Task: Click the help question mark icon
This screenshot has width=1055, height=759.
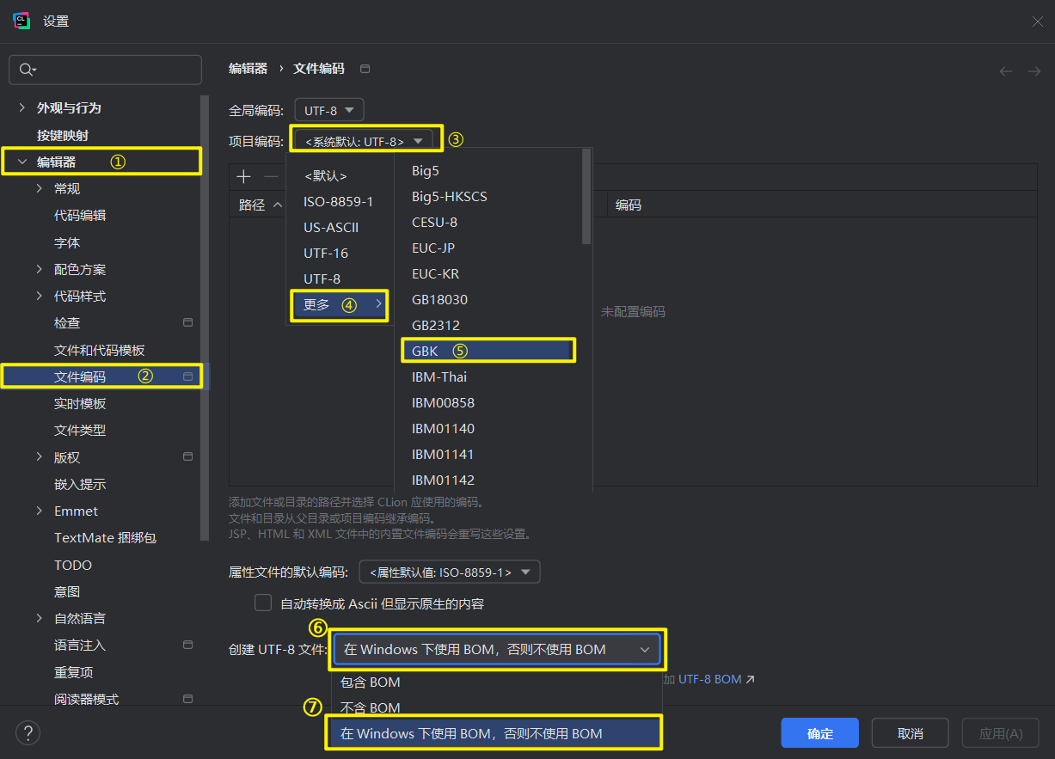Action: pyautogui.click(x=28, y=732)
